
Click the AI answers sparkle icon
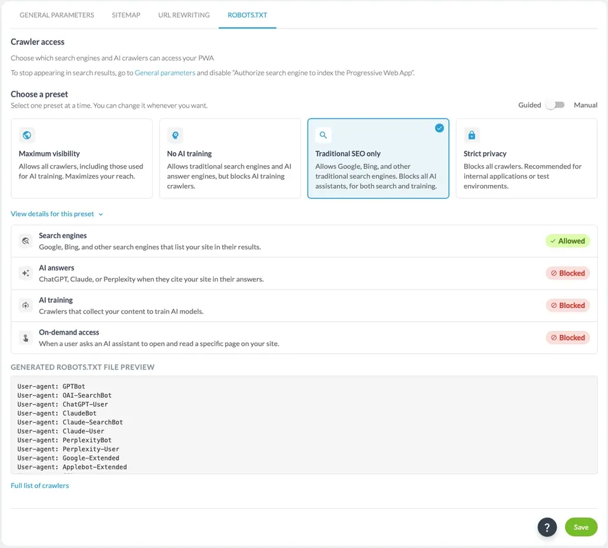[25, 273]
